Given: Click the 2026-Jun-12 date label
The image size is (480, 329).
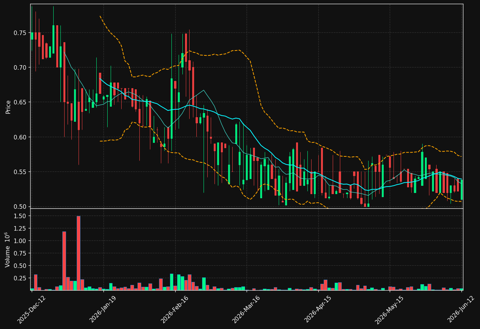Looking at the screenshot, I should [x=461, y=309].
